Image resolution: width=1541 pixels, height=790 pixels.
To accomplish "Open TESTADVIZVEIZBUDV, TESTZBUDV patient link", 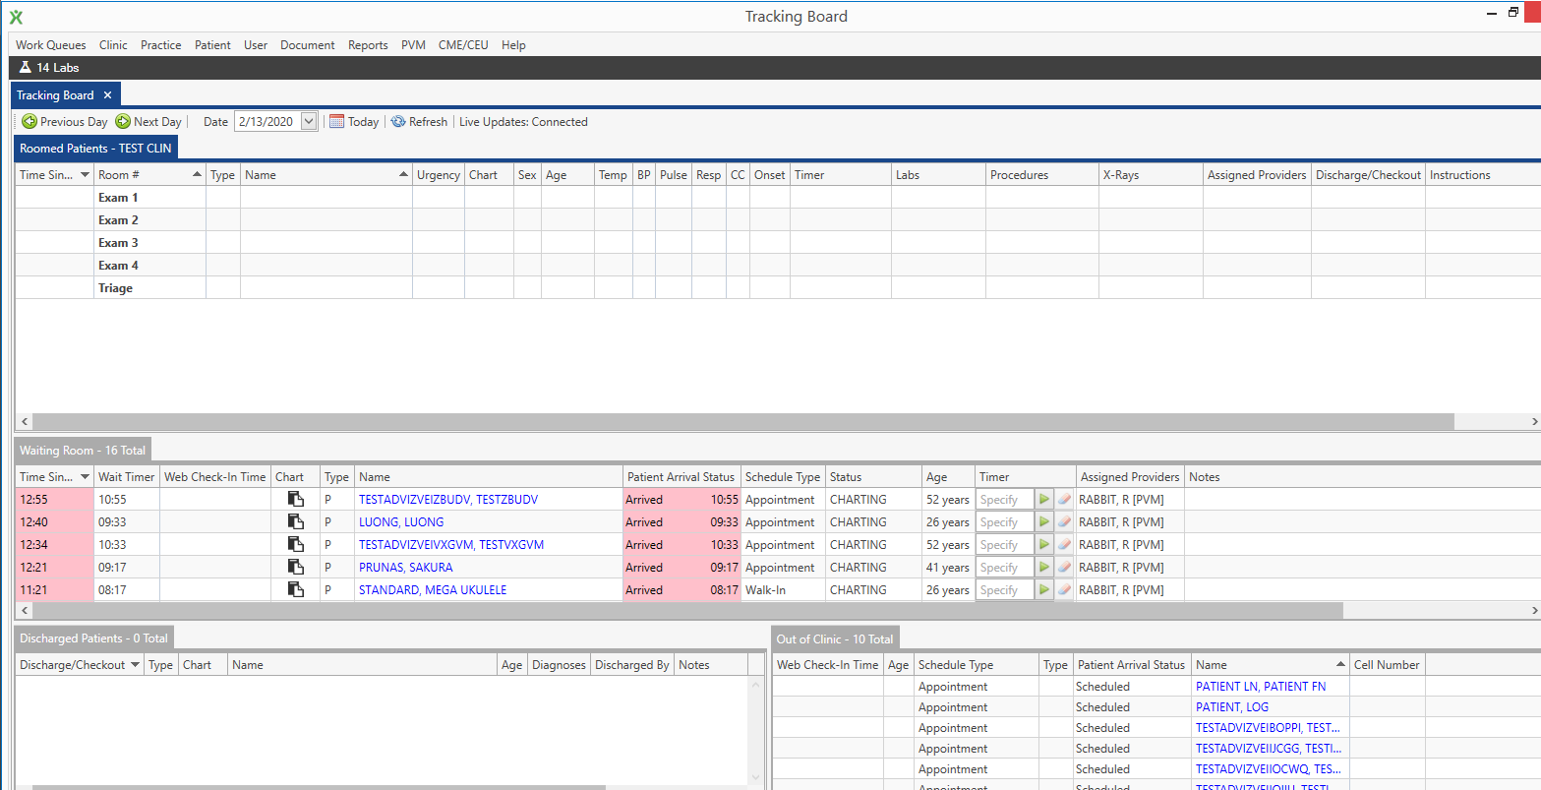I will click(448, 500).
